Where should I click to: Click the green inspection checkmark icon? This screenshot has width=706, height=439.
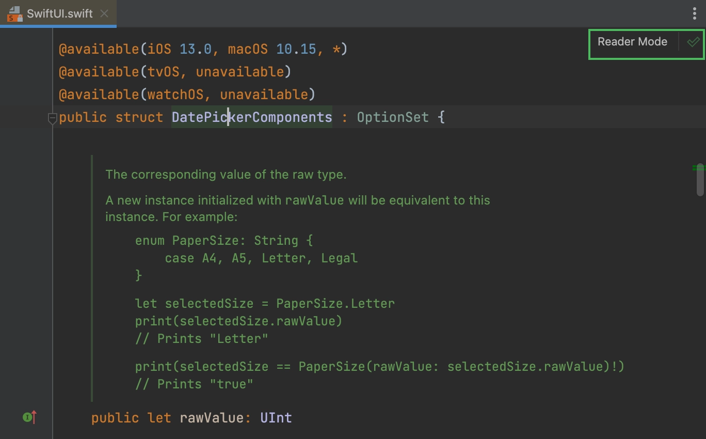point(693,42)
